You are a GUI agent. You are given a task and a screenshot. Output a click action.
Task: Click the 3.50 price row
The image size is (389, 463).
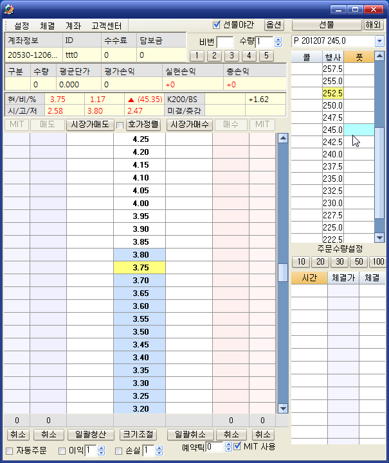(x=140, y=331)
